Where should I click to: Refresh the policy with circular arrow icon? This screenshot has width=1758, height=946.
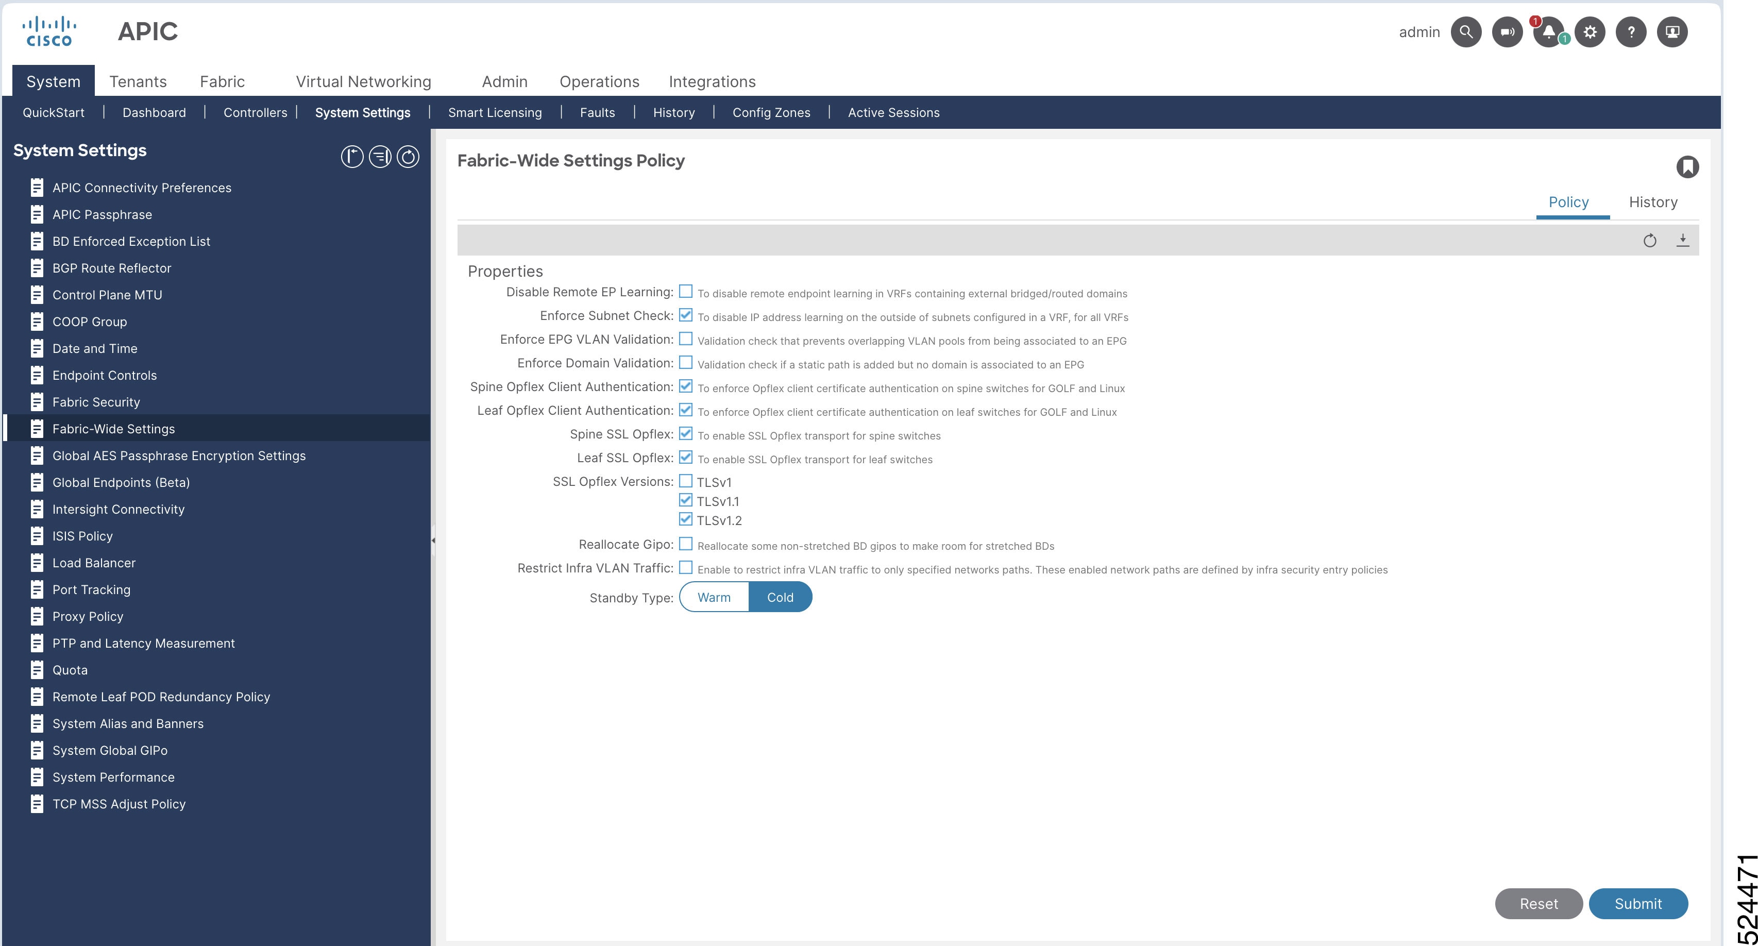(1649, 240)
